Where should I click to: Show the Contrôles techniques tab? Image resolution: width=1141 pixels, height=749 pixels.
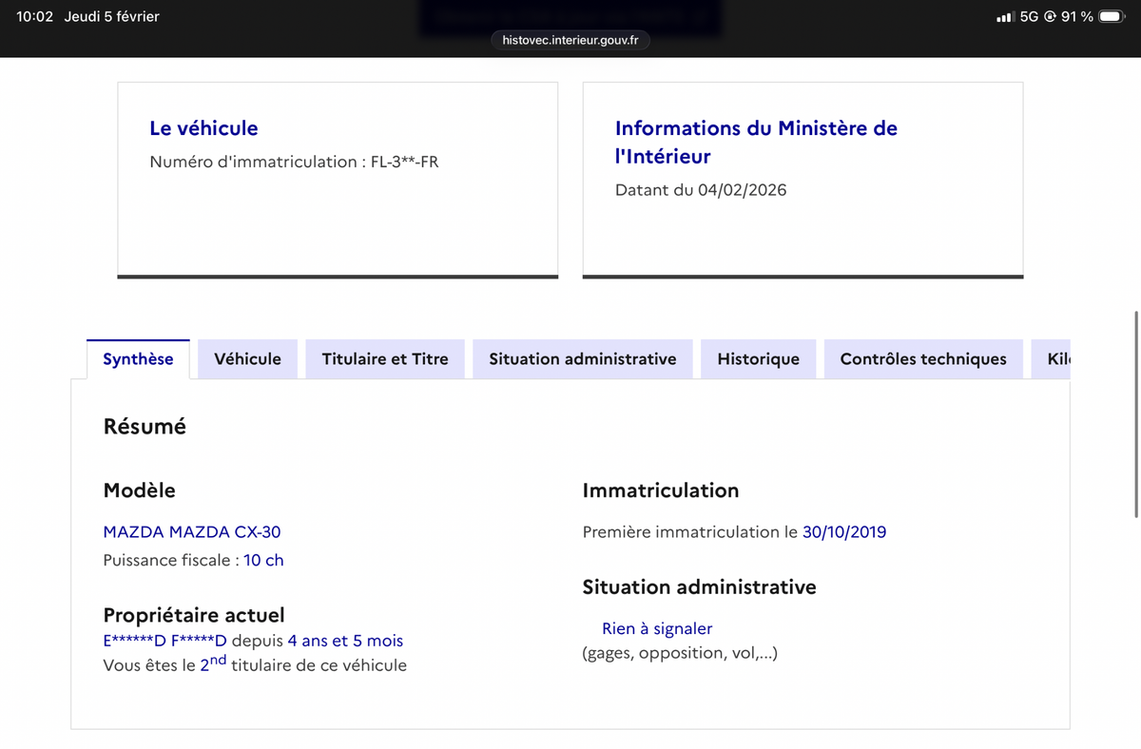[x=922, y=359]
